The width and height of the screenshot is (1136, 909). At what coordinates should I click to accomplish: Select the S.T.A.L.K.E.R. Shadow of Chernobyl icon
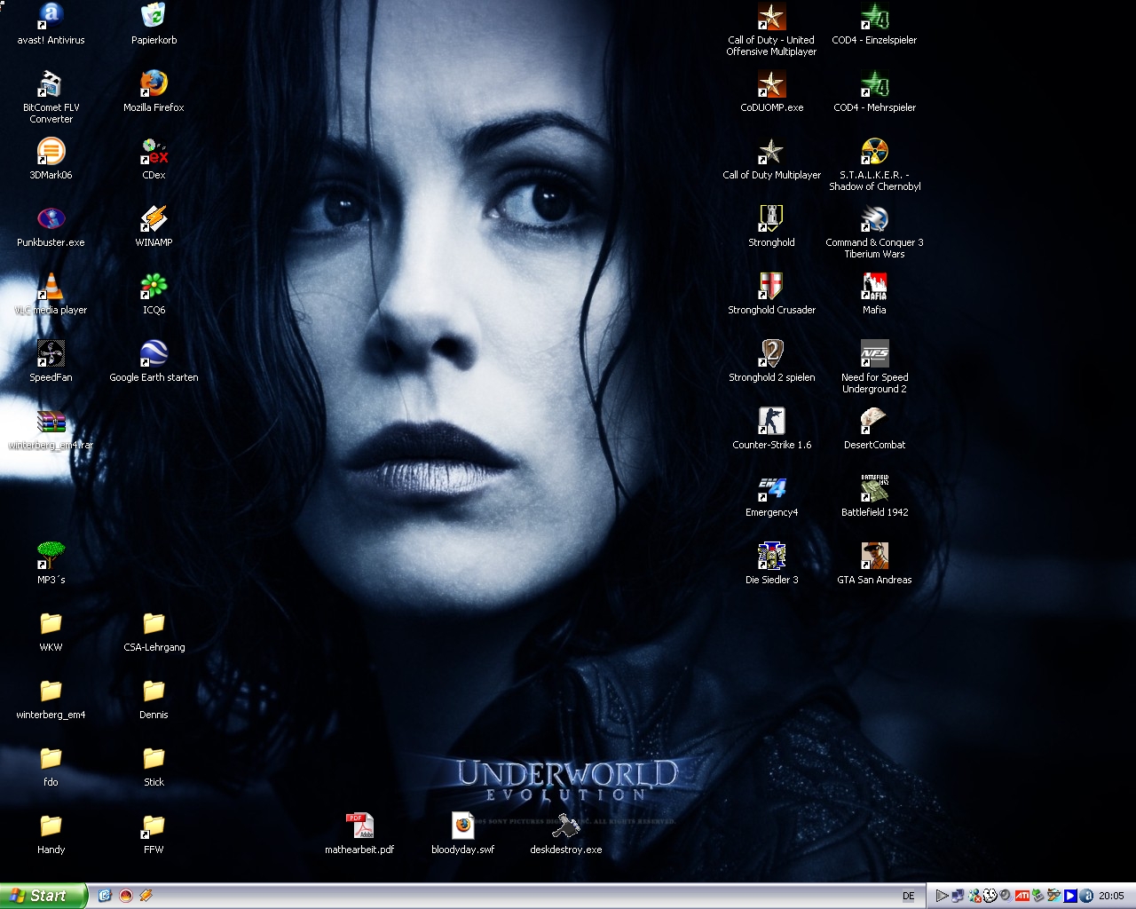[x=874, y=152]
